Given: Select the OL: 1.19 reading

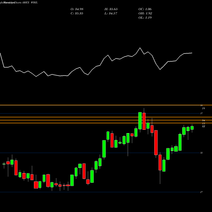Looking at the screenshot, I should [145, 18].
